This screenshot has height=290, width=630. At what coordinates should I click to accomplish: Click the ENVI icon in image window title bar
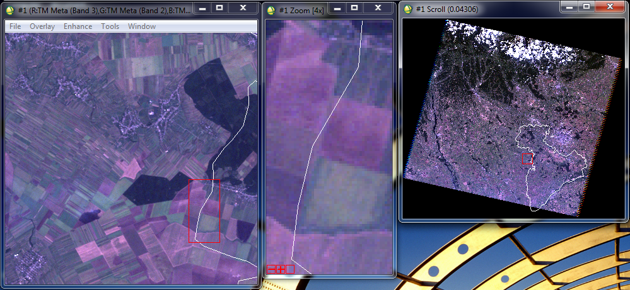pos(11,11)
